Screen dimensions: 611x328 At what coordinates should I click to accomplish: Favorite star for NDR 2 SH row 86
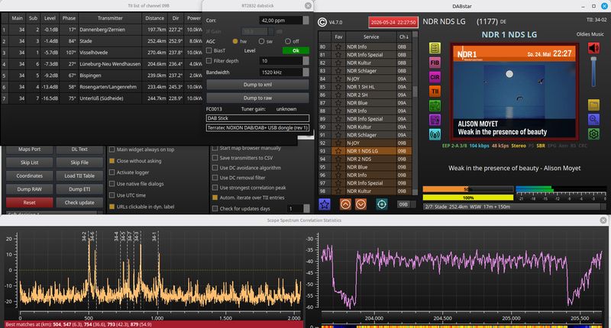point(338,95)
